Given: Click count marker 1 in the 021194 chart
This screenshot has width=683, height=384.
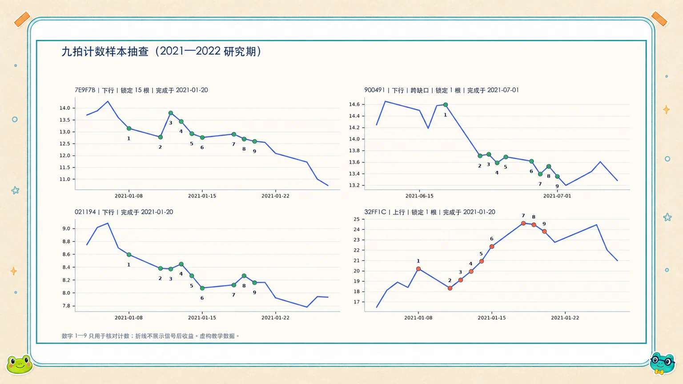Looking at the screenshot, I should point(129,255).
